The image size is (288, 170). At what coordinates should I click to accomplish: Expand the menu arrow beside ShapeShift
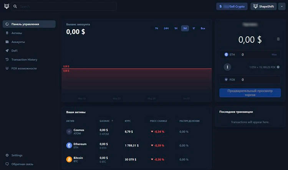pyautogui.click(x=281, y=7)
